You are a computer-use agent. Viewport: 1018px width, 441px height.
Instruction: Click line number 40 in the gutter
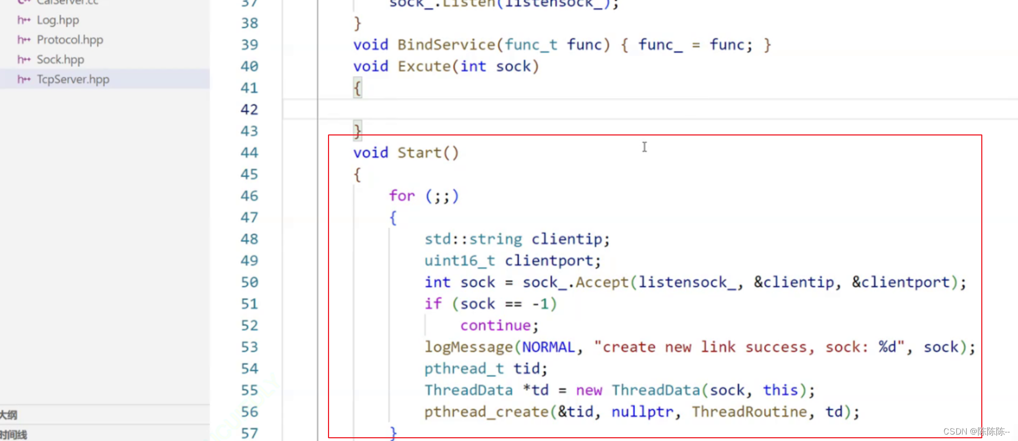click(250, 66)
